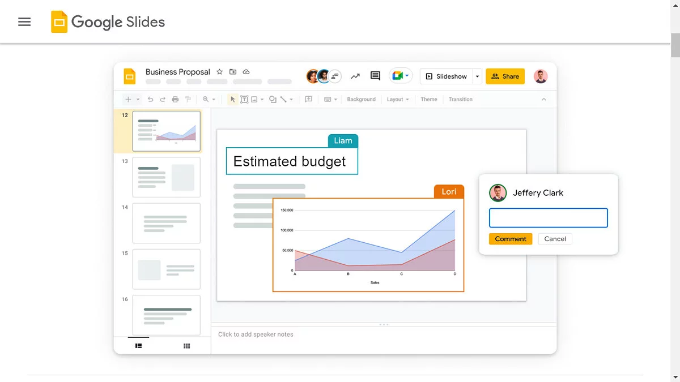The image size is (680, 382).
Task: Open the comment history icon
Action: pyautogui.click(x=375, y=76)
